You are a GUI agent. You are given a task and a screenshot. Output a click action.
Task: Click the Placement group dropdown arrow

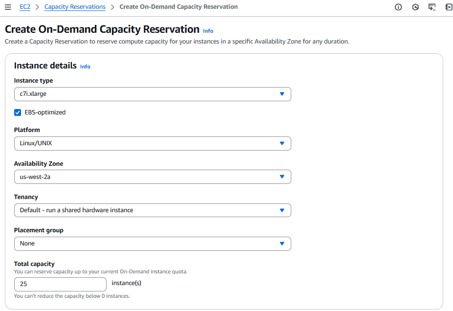click(282, 244)
